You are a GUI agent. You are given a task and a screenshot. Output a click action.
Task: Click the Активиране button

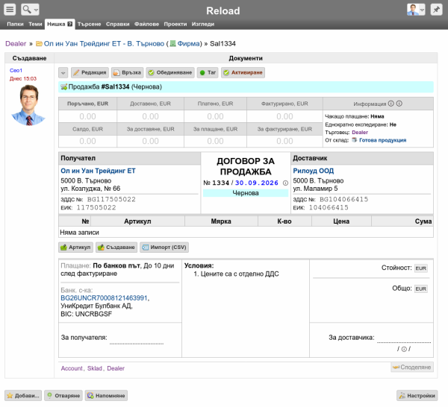tap(243, 73)
